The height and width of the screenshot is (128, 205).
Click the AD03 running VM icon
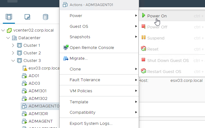pyautogui.click(x=24, y=83)
